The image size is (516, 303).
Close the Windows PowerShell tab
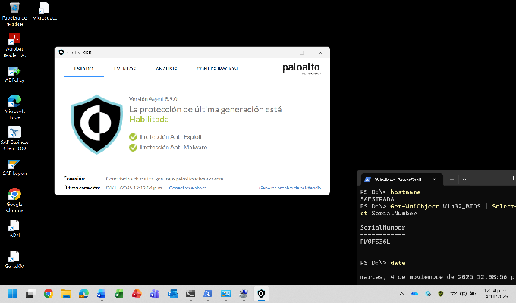tap(434, 180)
